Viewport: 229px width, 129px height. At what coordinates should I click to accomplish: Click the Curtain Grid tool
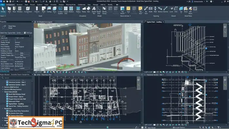click(x=66, y=11)
